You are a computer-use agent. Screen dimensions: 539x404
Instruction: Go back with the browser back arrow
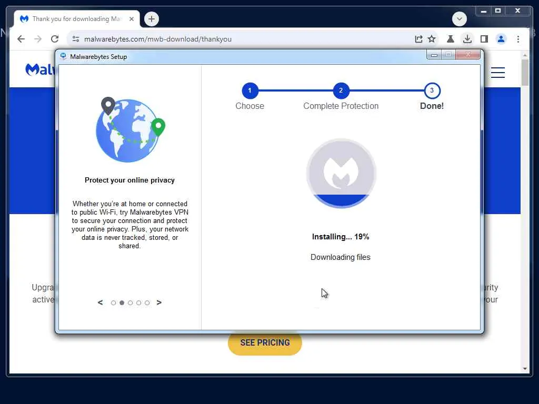click(21, 39)
